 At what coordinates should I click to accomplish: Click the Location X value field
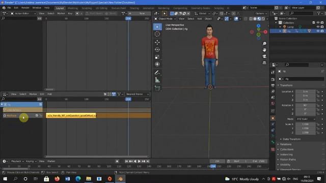pos(305,91)
